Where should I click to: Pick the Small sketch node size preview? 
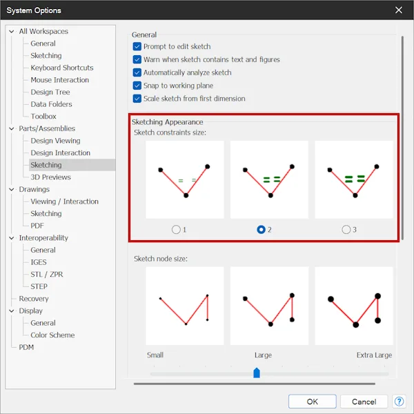click(x=184, y=306)
